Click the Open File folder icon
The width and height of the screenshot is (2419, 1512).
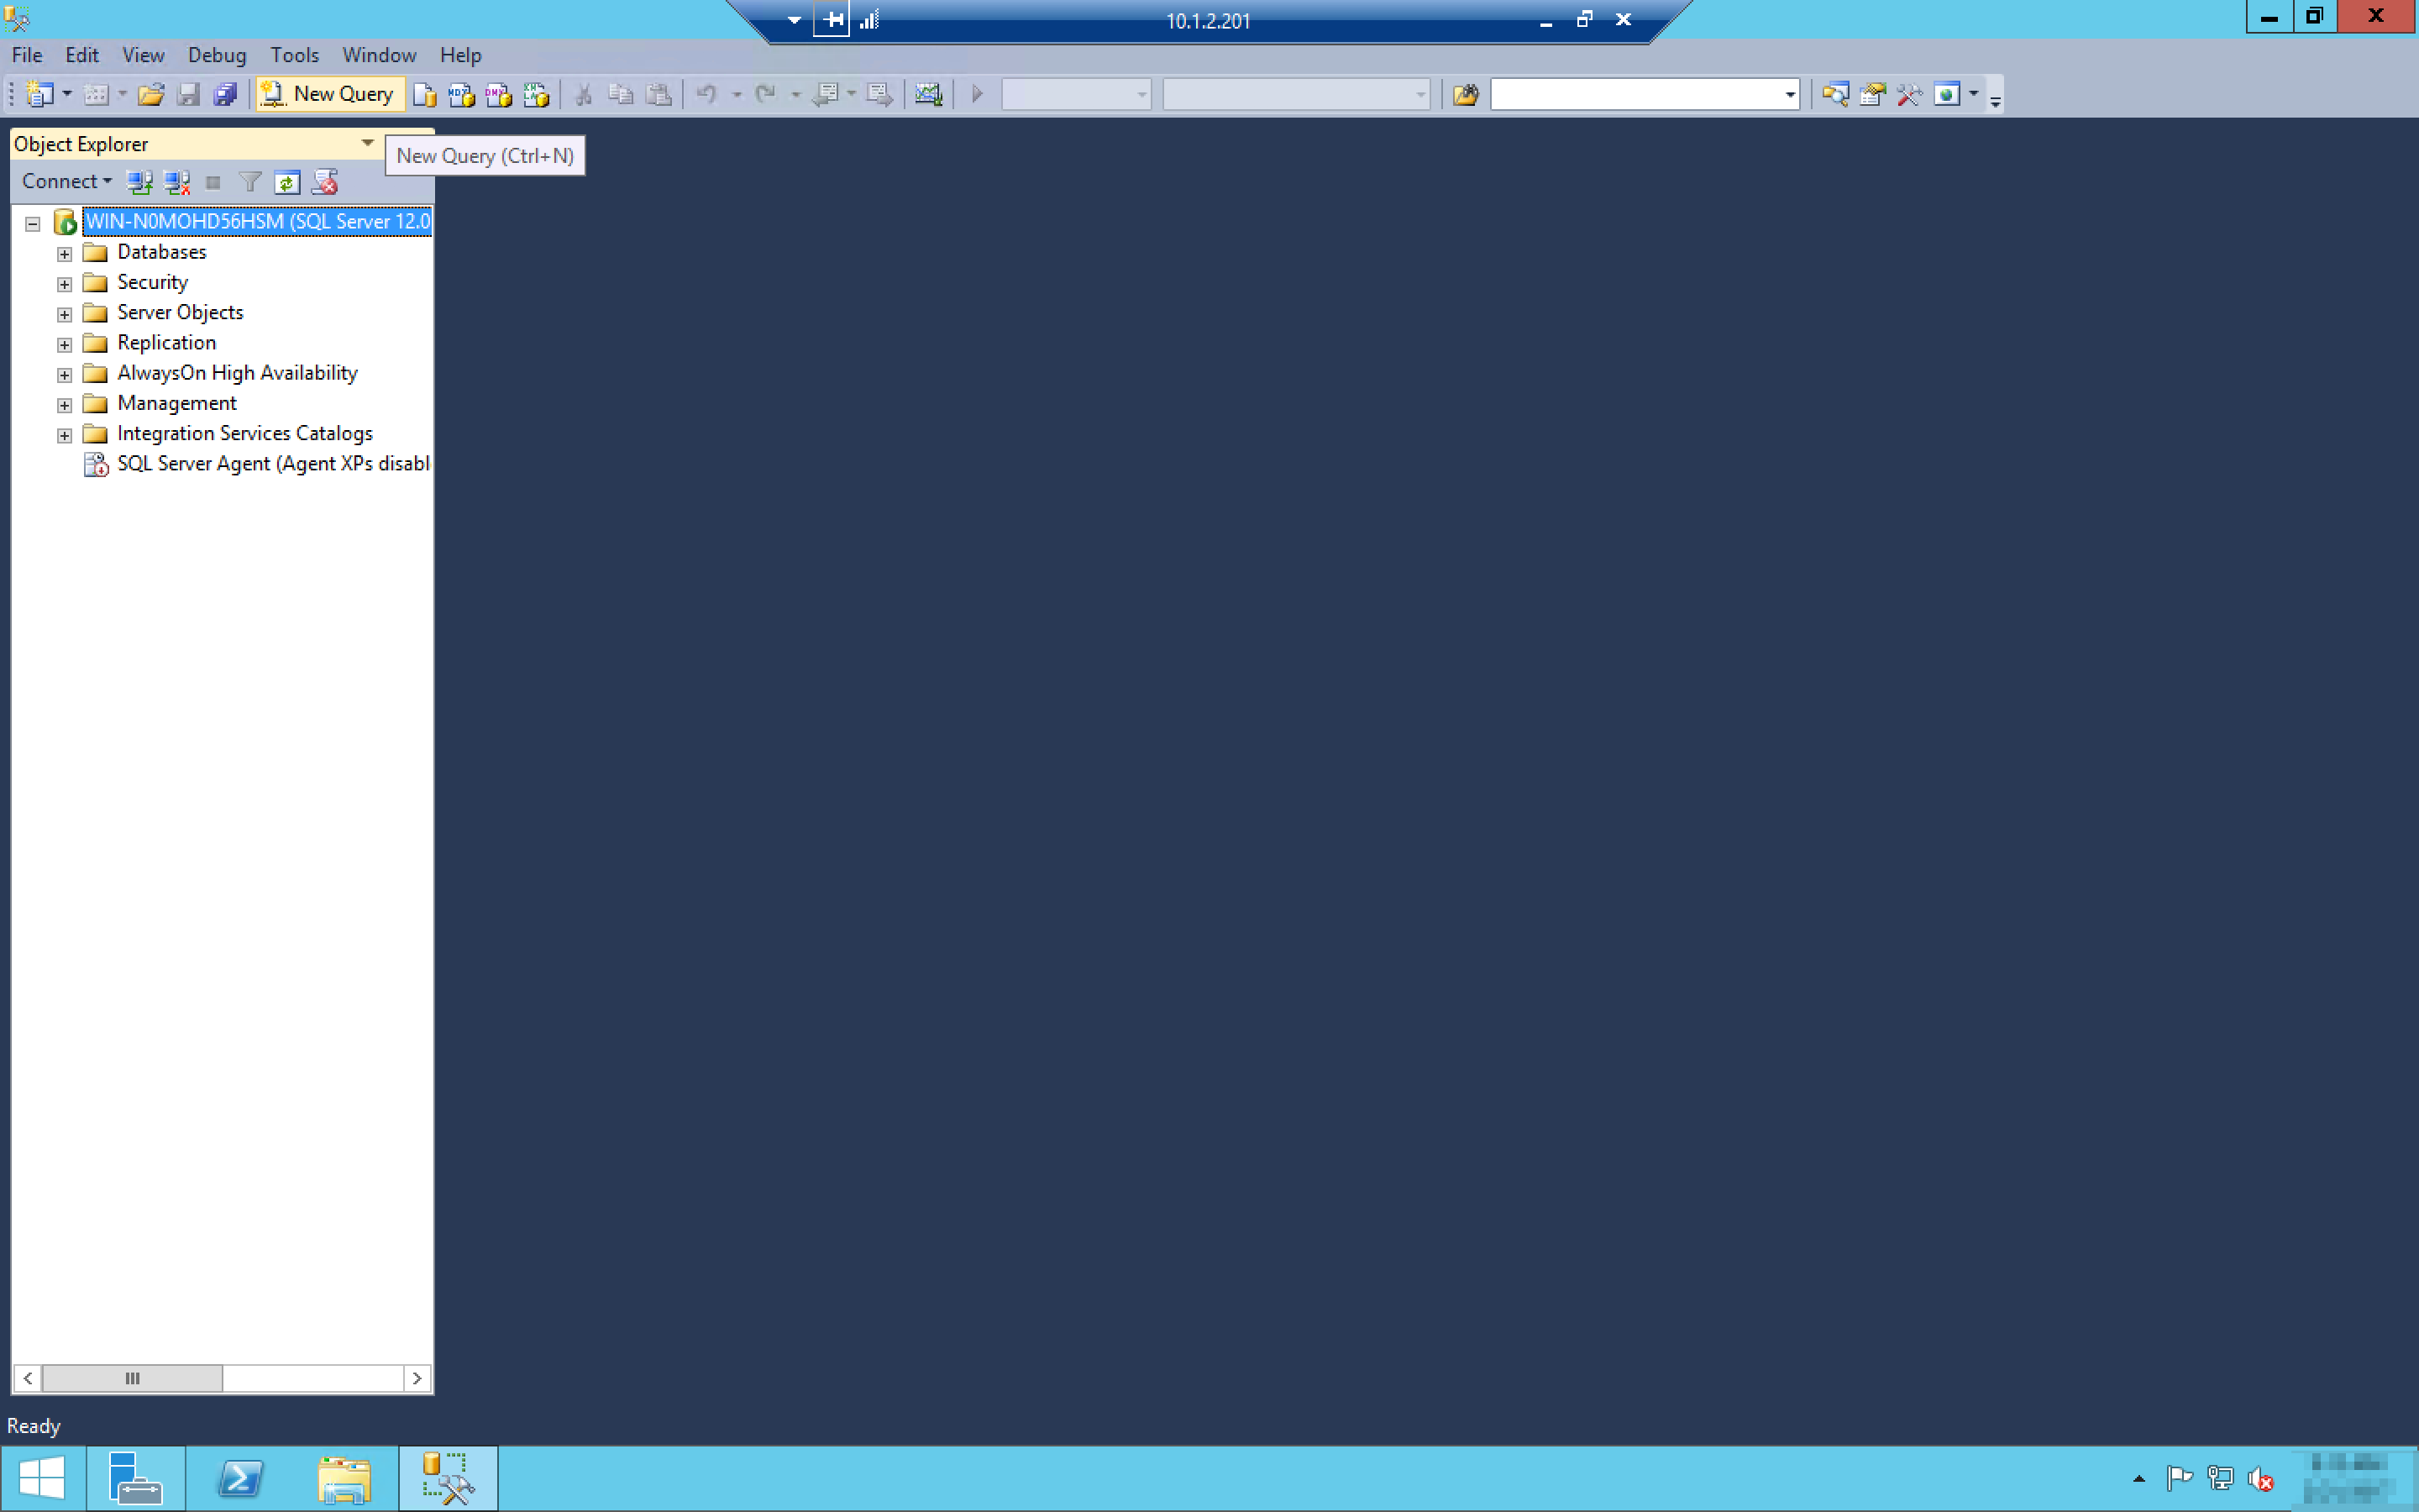coord(151,95)
